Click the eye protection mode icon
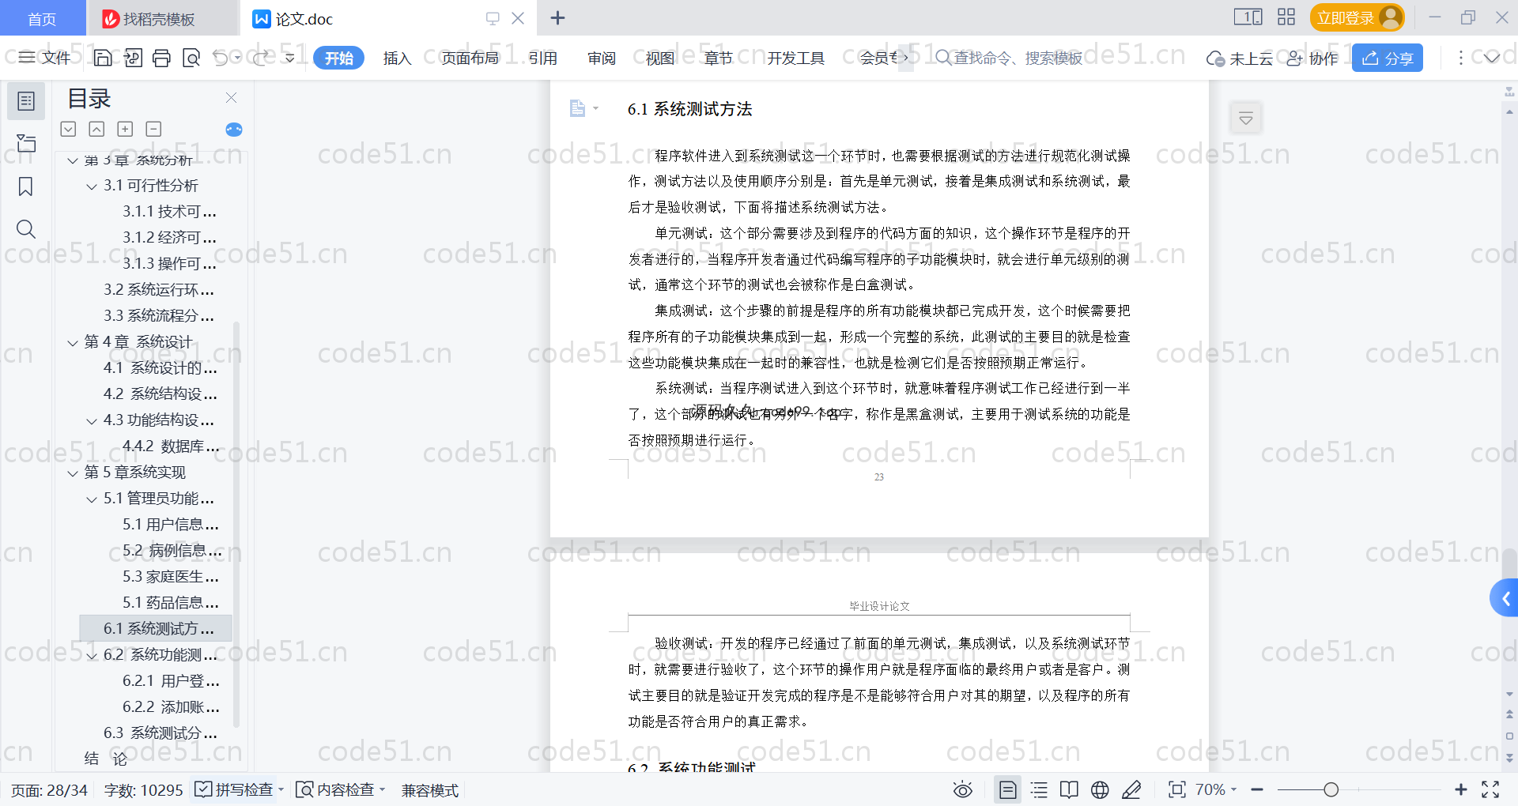The image size is (1518, 806). pyautogui.click(x=962, y=789)
